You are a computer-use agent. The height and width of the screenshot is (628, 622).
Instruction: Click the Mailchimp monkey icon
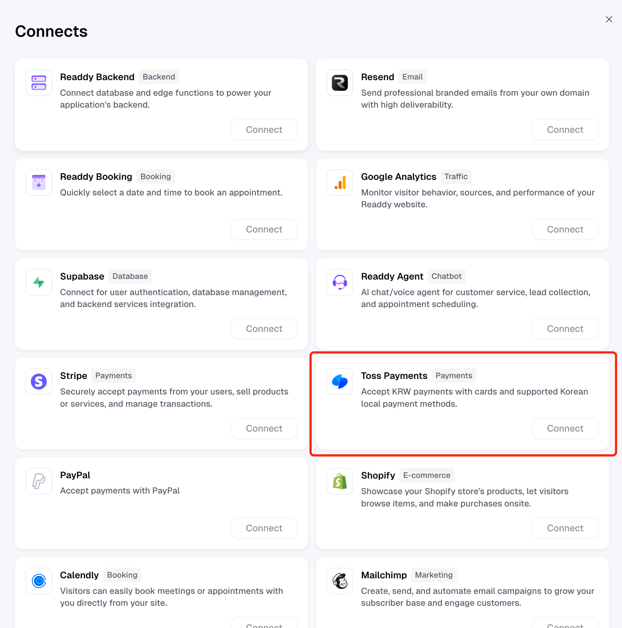click(x=340, y=581)
